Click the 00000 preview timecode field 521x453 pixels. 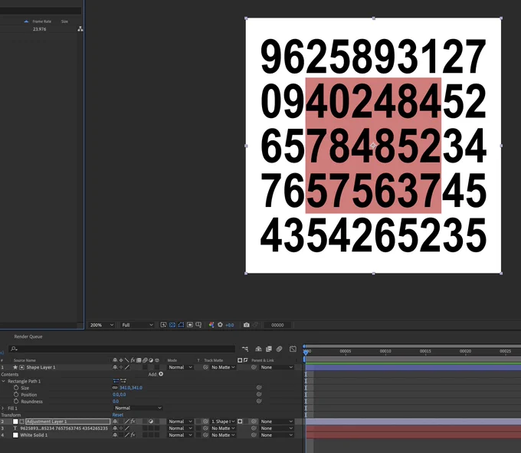[277, 325]
